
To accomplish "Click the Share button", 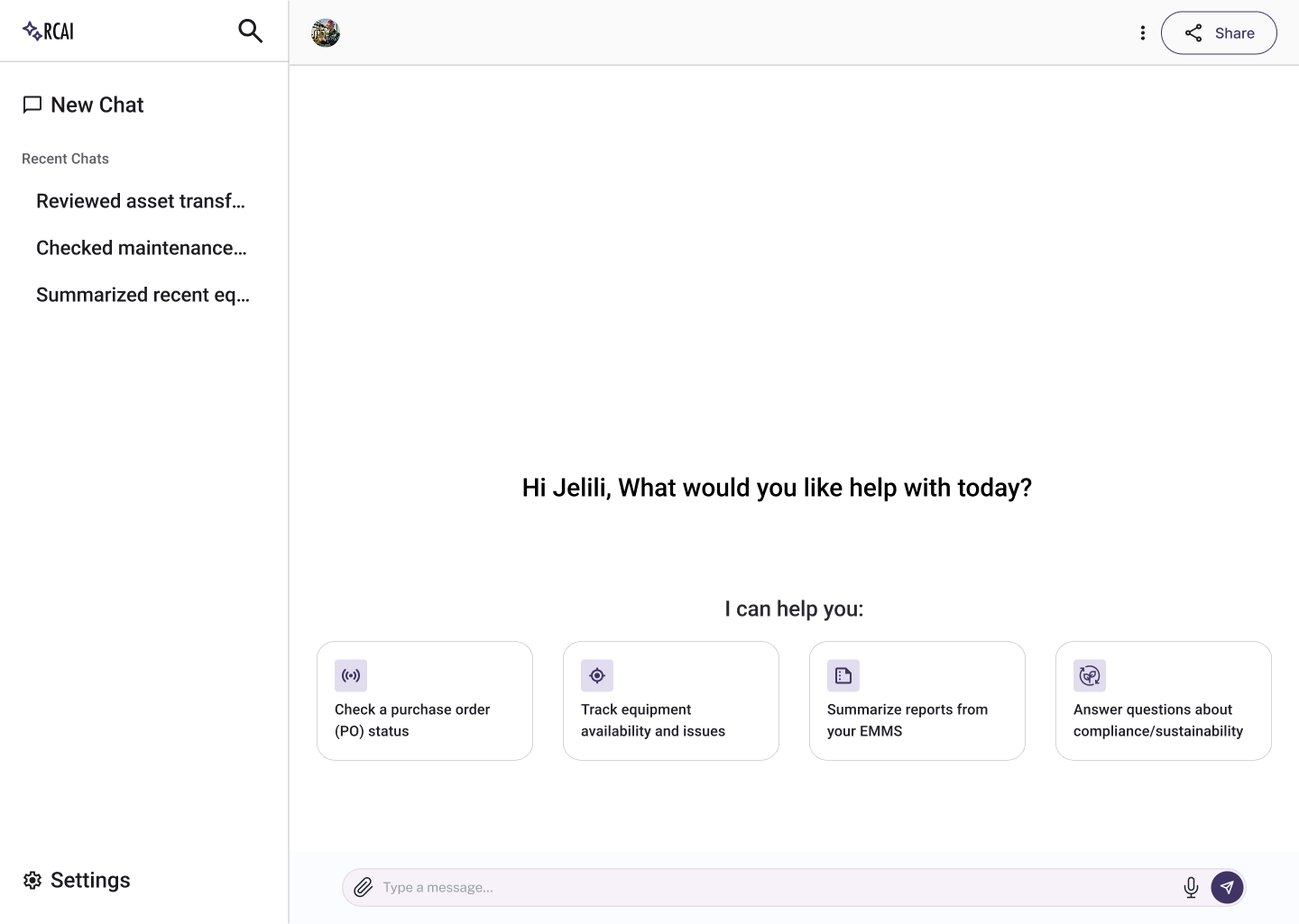I will 1218,33.
